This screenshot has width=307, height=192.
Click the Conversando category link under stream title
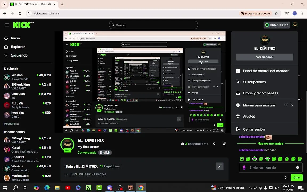87,153
